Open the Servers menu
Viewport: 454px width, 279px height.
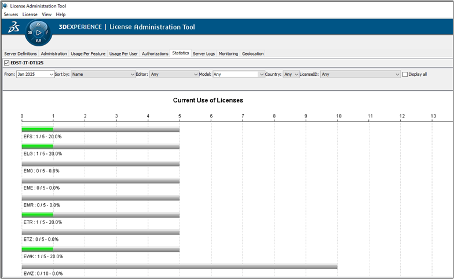pos(11,14)
